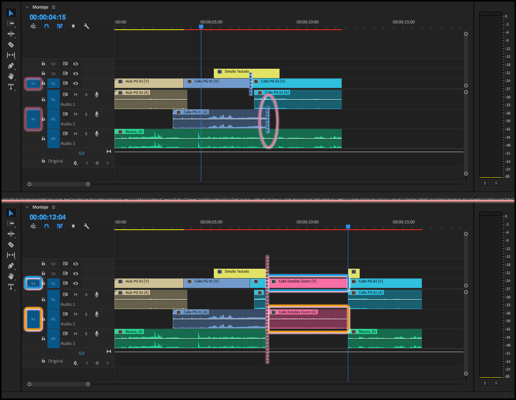The height and width of the screenshot is (400, 516).
Task: Click the playhead timecode 00:00:12:04
Action: (x=48, y=217)
